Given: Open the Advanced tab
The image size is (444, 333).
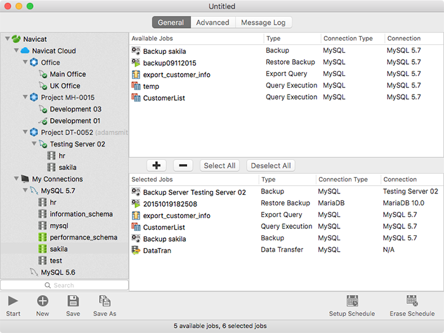Looking at the screenshot, I should [x=212, y=22].
